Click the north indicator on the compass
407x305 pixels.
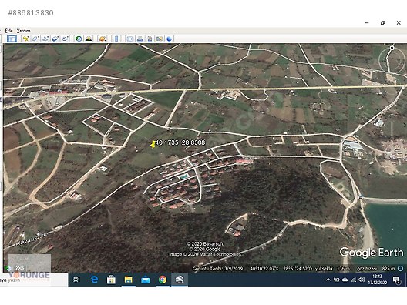click(x=392, y=48)
